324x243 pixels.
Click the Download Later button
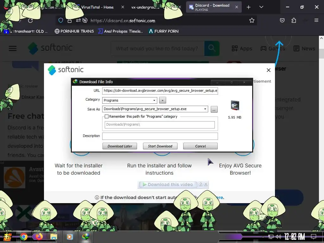[x=120, y=146]
